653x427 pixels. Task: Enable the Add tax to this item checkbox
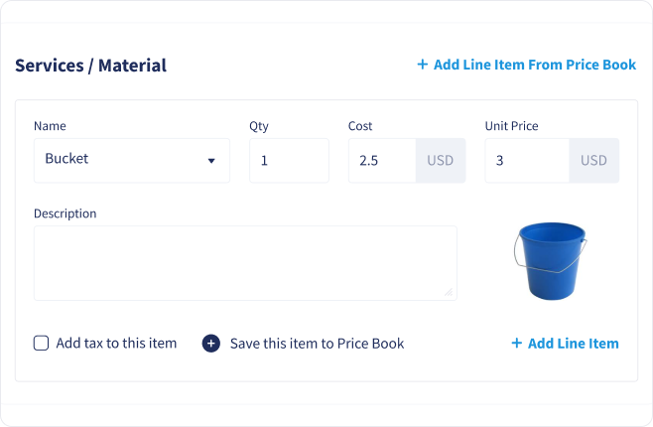[41, 344]
